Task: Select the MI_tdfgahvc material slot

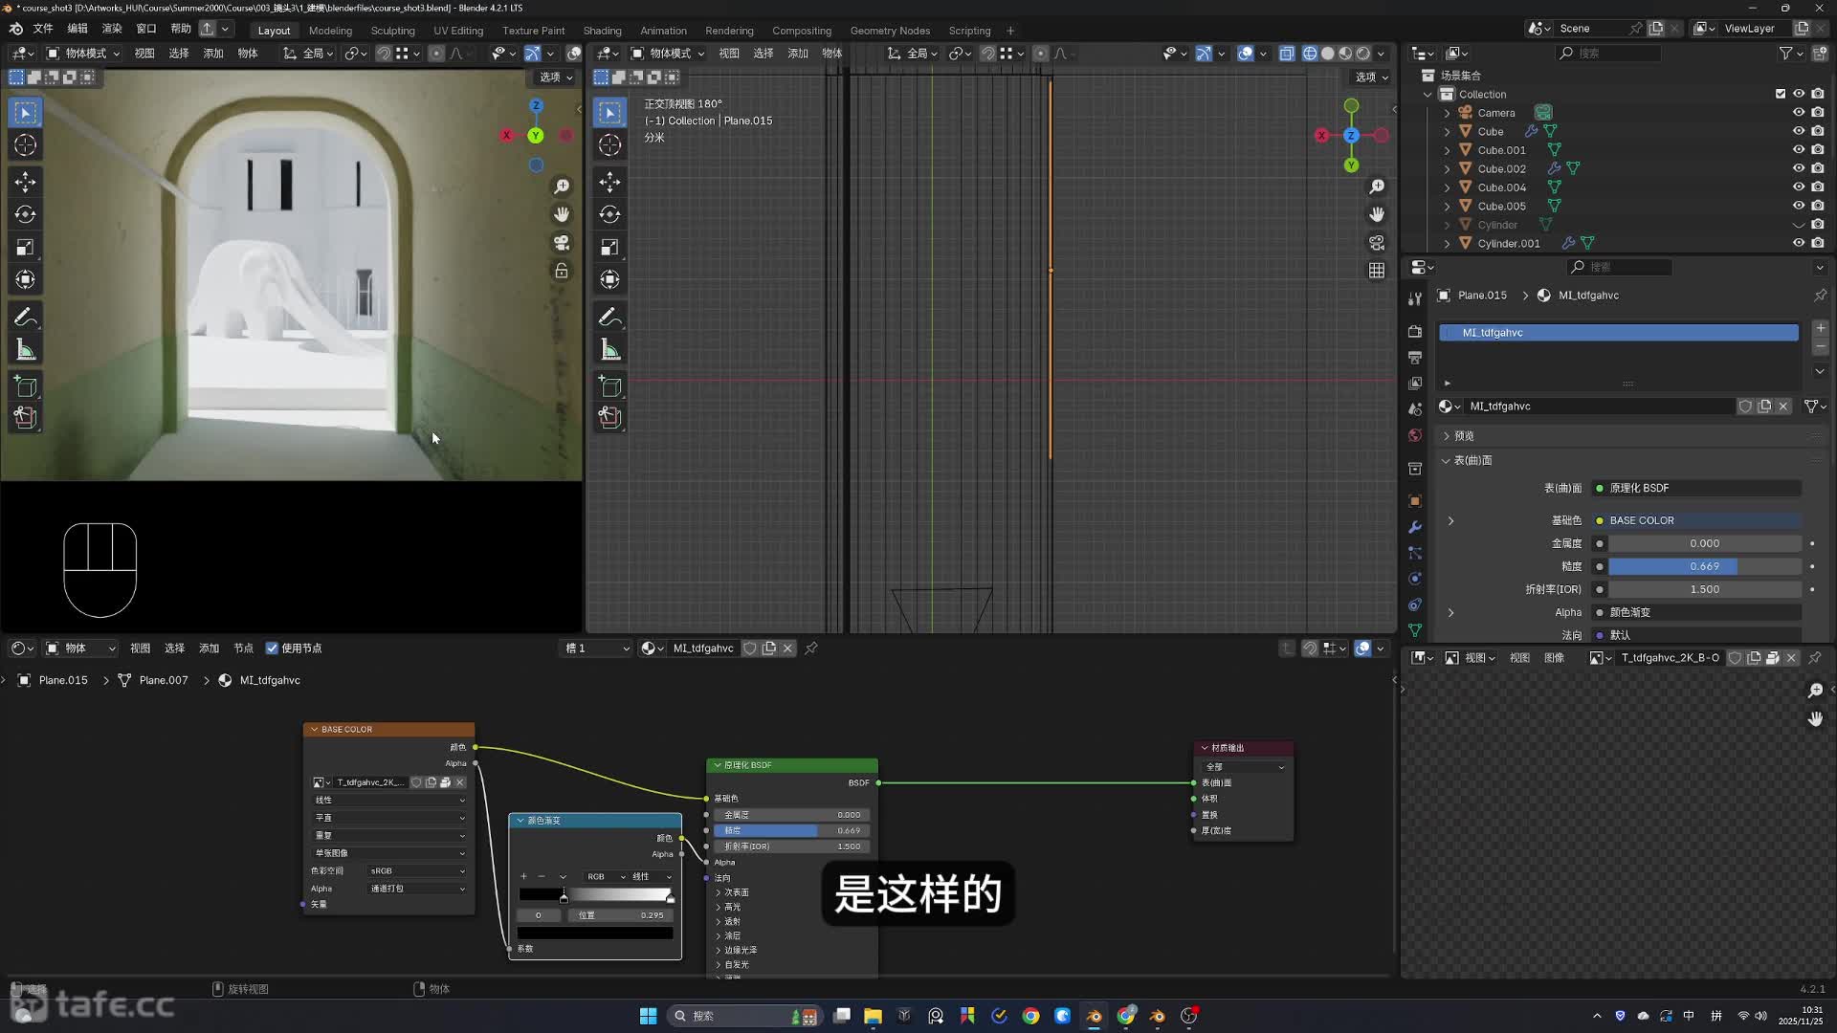Action: (1617, 333)
